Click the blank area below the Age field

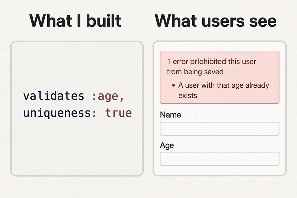click(x=219, y=170)
